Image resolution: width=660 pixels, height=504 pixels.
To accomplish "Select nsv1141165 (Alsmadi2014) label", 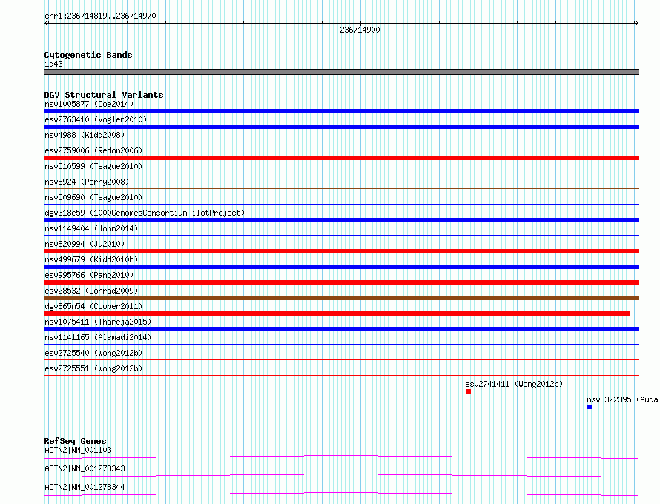I will pos(98,337).
